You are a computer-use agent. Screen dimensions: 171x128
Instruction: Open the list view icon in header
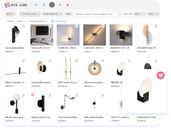[x=36, y=5]
